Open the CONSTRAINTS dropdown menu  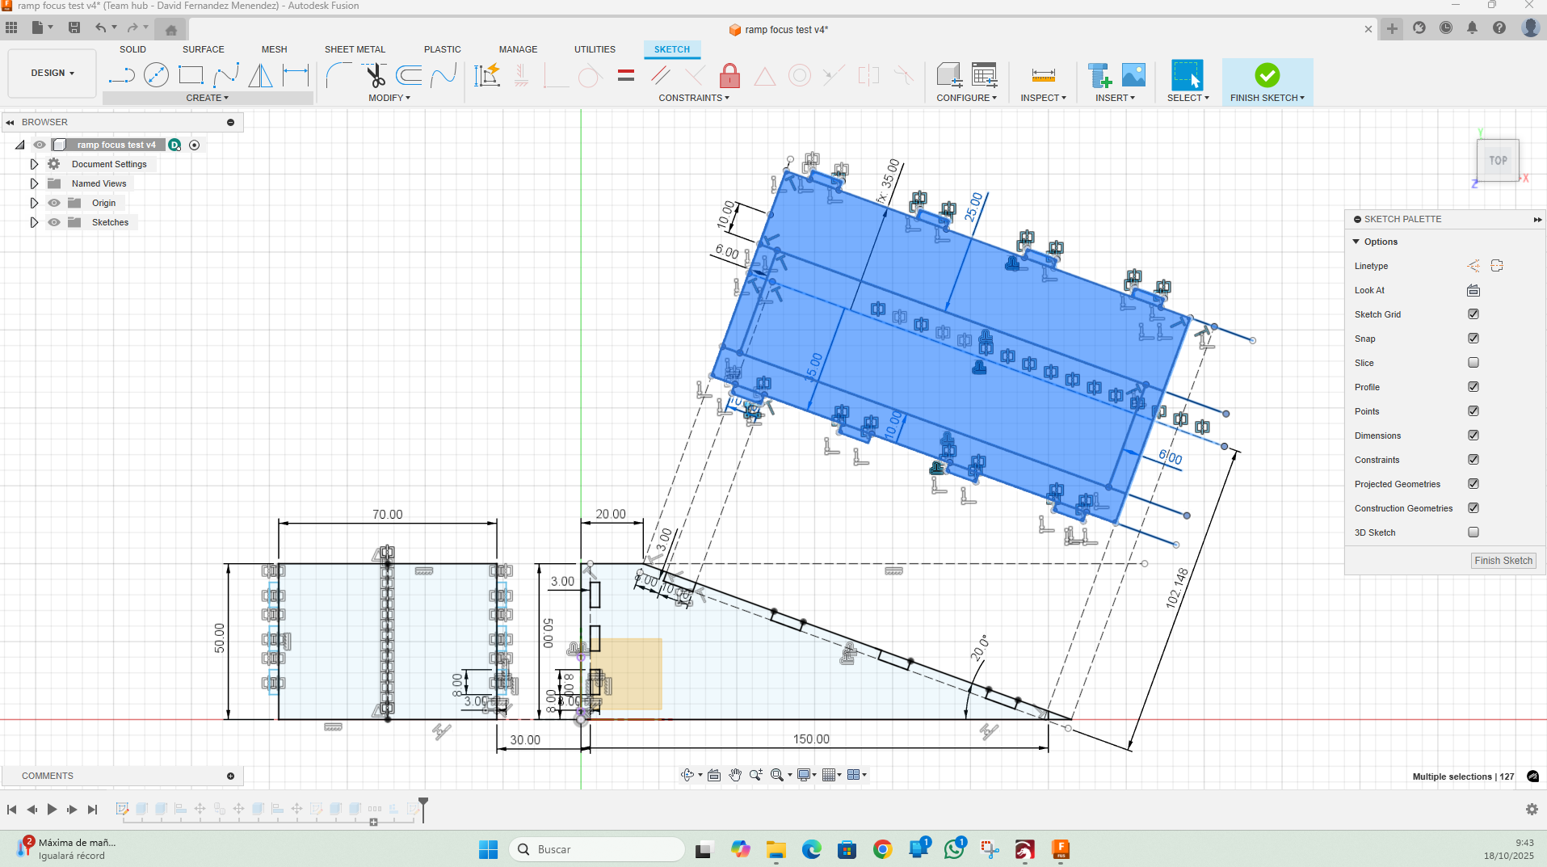click(693, 98)
